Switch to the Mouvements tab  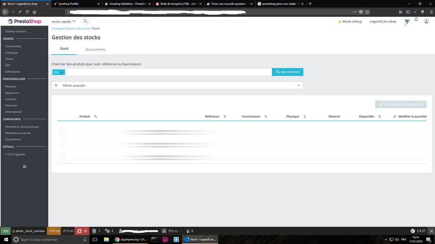[95, 49]
